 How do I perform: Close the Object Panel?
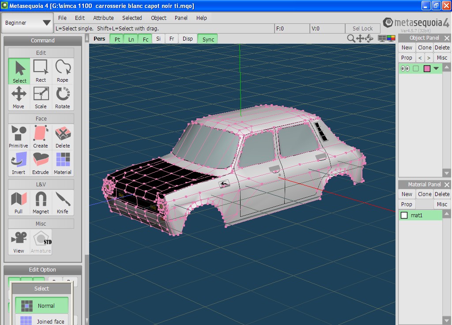click(447, 38)
